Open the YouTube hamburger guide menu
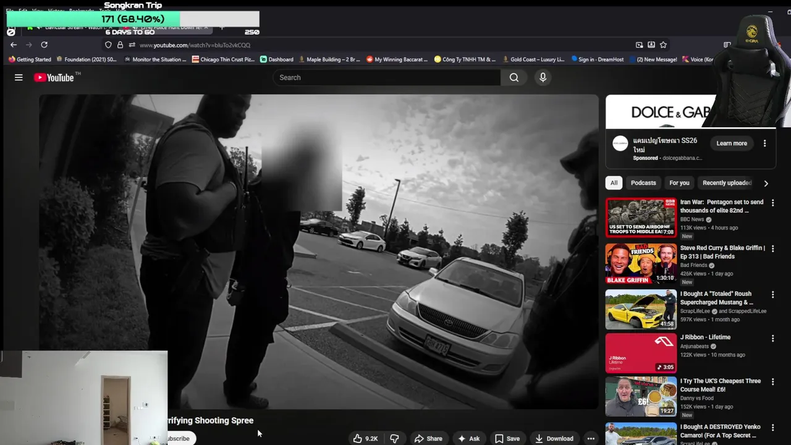This screenshot has width=791, height=445. pos(19,77)
